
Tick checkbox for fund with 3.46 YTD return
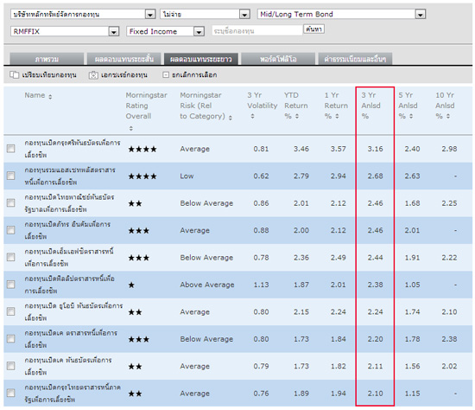click(11, 149)
